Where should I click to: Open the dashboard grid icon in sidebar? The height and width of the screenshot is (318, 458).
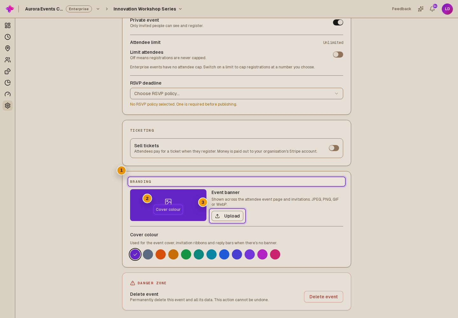8,25
